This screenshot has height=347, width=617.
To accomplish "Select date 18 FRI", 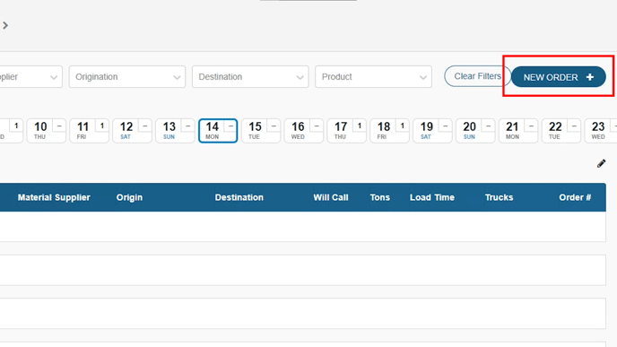I will click(x=389, y=131).
